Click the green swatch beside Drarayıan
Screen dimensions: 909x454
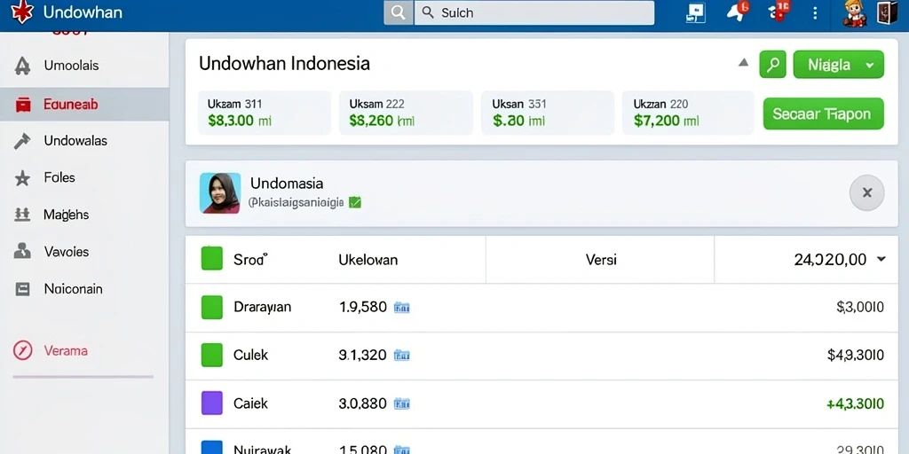pos(211,307)
